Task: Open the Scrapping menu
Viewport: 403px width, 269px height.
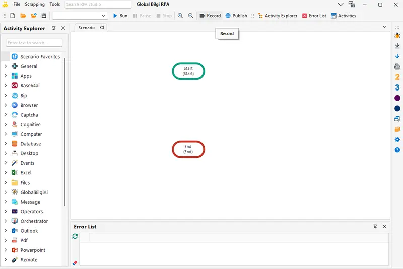Action: click(x=35, y=4)
